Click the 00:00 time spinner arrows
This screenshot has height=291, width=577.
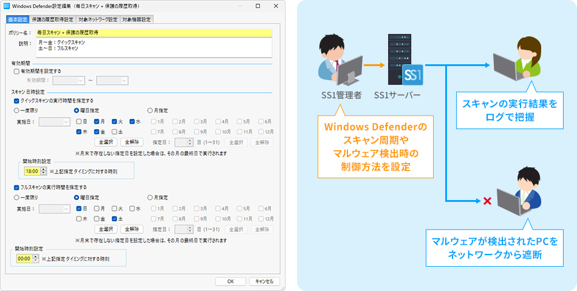36,259
